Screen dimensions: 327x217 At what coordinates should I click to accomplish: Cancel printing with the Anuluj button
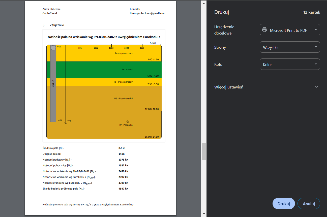[309, 204]
